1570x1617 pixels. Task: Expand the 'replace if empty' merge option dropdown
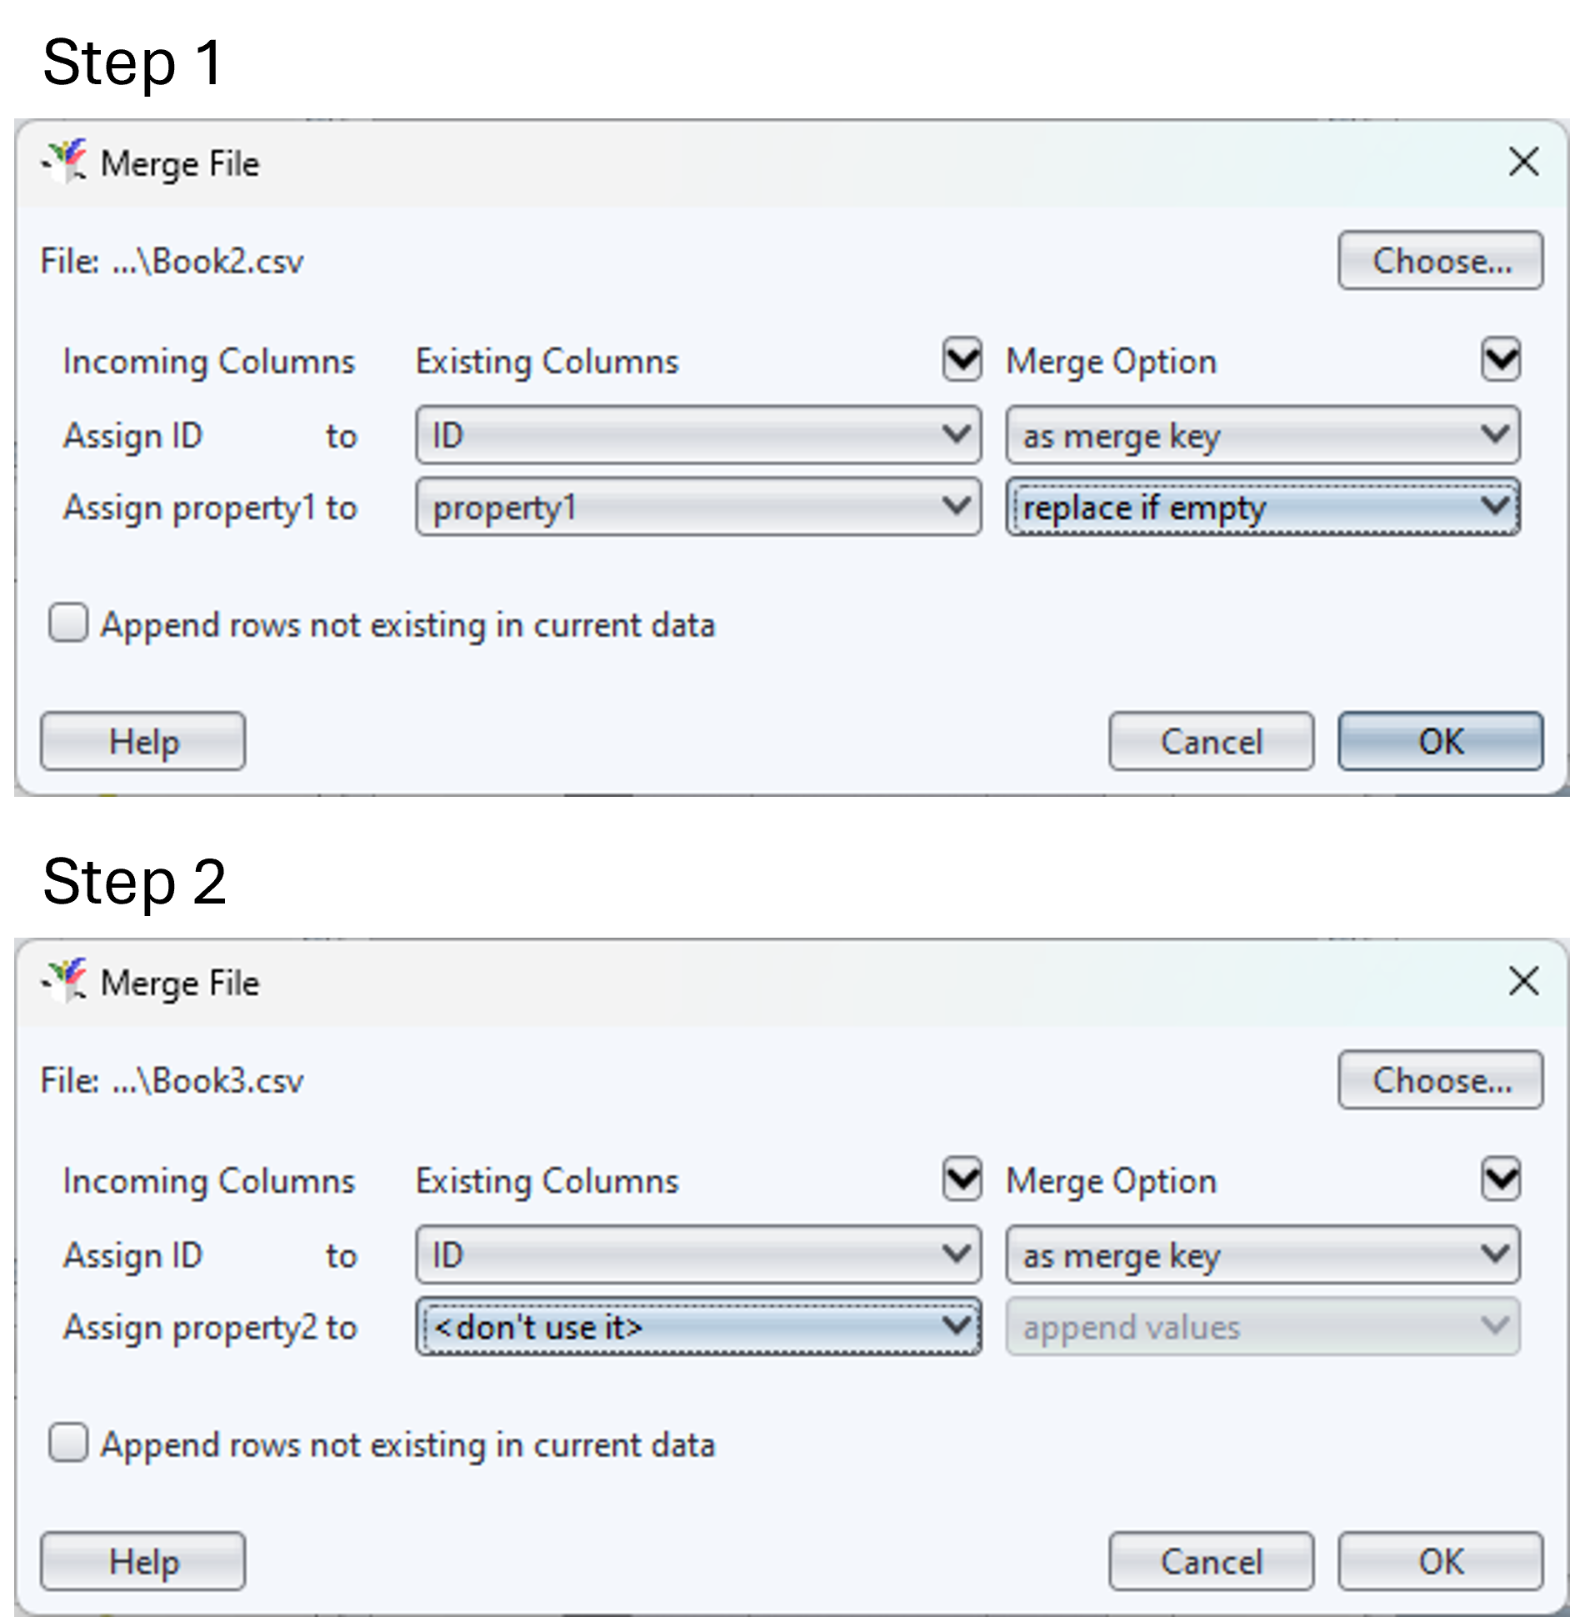[x=1262, y=507]
